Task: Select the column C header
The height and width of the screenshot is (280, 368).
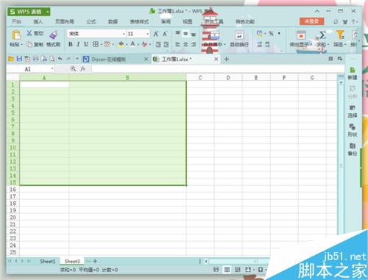Action: click(200, 78)
